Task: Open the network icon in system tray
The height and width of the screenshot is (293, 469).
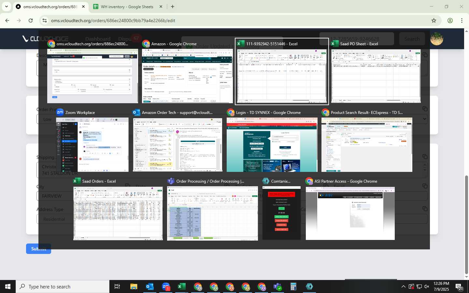Action: 419,286
